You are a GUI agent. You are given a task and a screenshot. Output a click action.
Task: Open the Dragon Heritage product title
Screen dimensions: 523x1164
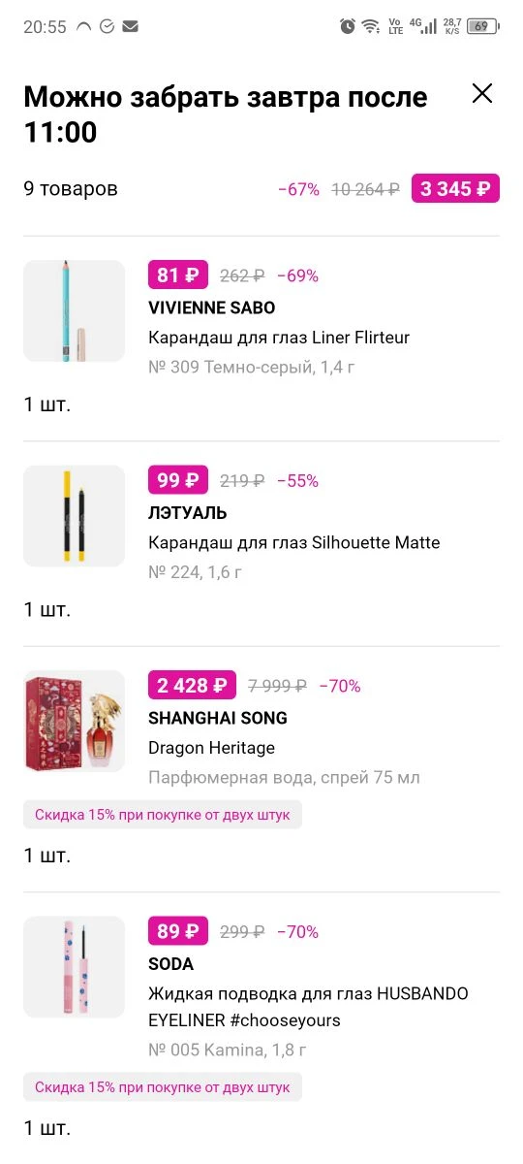[x=211, y=748]
